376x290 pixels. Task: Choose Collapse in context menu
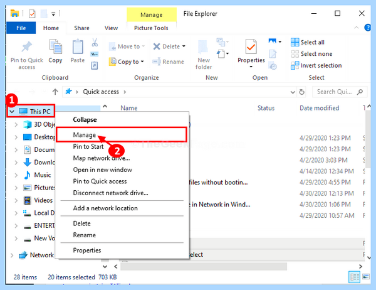(x=121, y=120)
